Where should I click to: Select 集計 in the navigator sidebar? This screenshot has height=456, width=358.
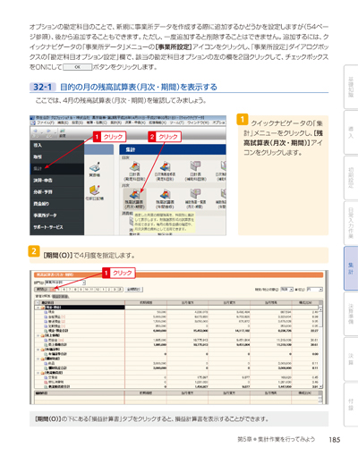point(56,169)
